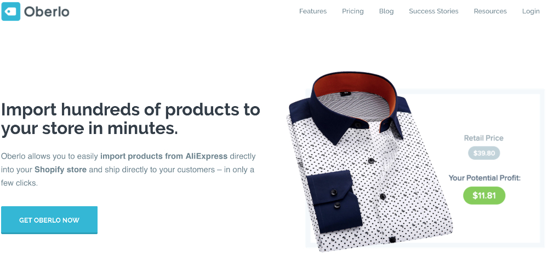This screenshot has width=548, height=256.
Task: Click the navy blue shirt cuff
Action: pos(333,201)
